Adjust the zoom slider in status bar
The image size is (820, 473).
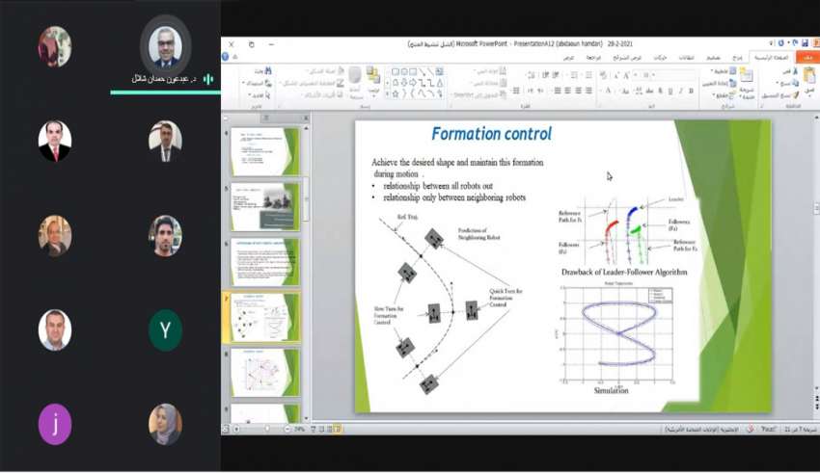pos(267,429)
